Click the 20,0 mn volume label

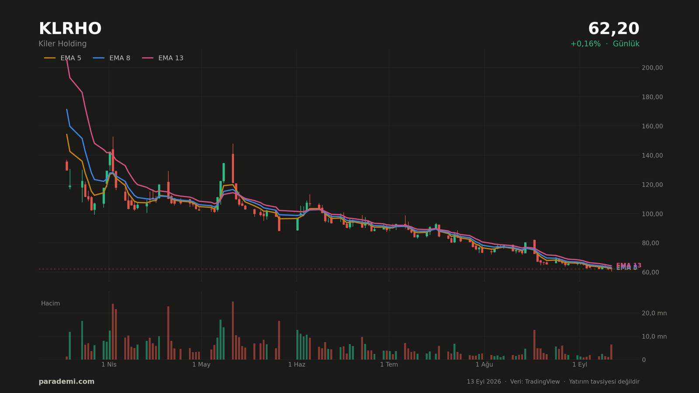654,313
